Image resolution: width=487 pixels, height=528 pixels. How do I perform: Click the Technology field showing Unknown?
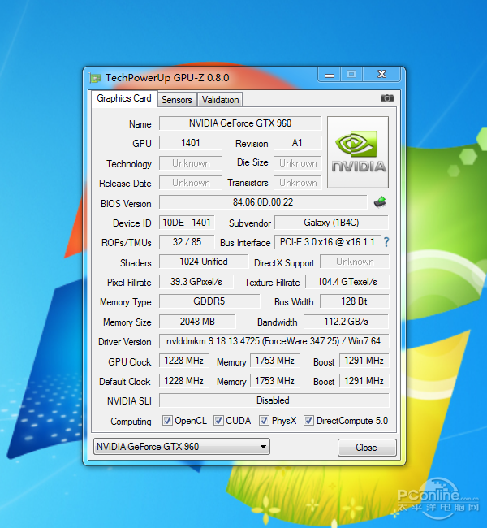tap(191, 163)
